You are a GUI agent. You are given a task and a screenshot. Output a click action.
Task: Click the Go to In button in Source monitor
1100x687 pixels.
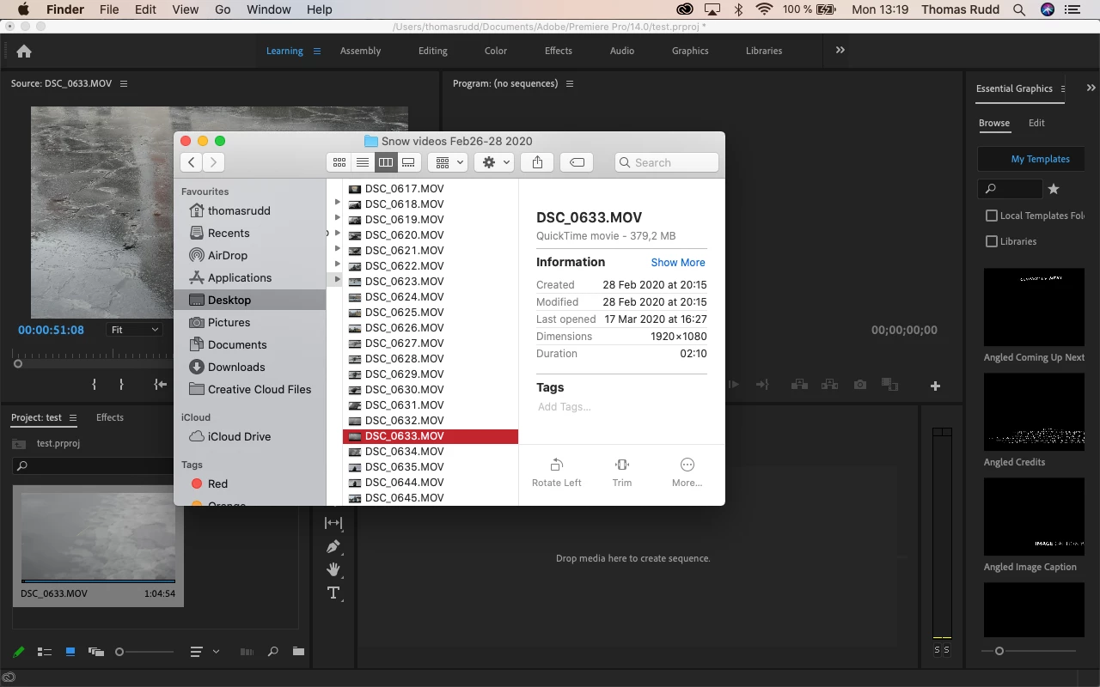(x=161, y=385)
